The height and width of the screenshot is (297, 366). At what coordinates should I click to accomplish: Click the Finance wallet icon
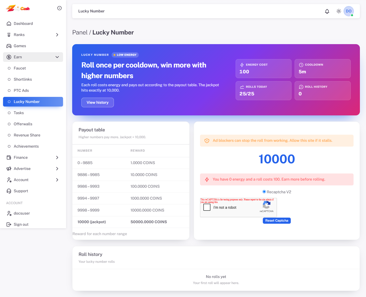pyautogui.click(x=9, y=158)
